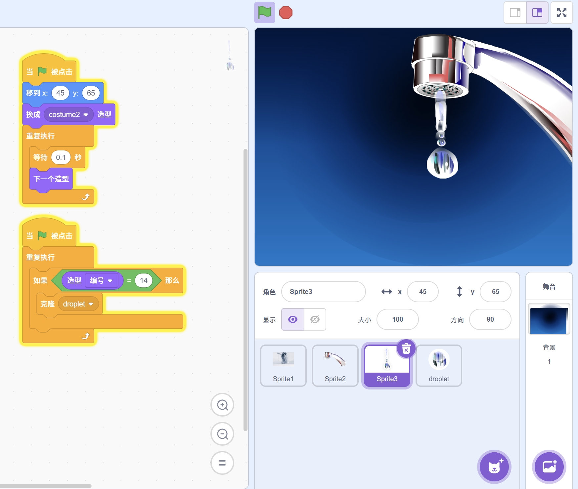Show the sprite with the eye toggle
This screenshot has width=578, height=489.
pyautogui.click(x=293, y=319)
